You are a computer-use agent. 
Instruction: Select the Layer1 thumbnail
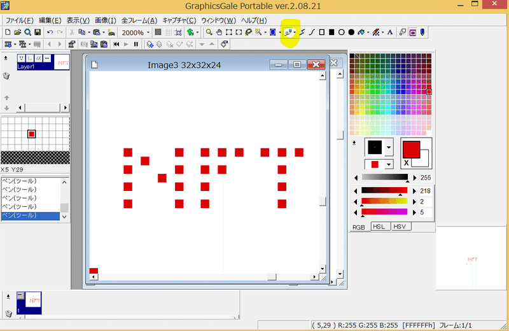[63, 62]
